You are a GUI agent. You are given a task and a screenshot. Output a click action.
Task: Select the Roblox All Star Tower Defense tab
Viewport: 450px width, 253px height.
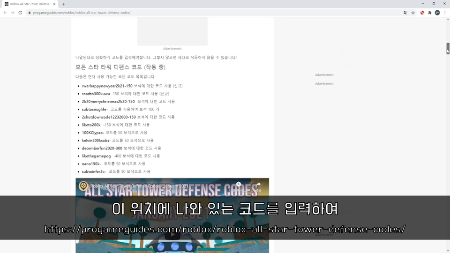coord(29,4)
